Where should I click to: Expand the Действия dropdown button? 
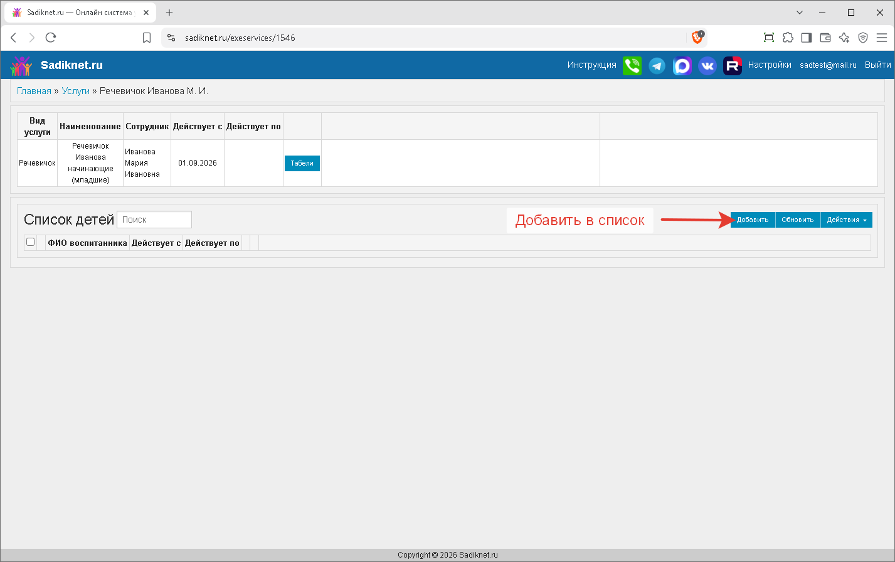[846, 220]
